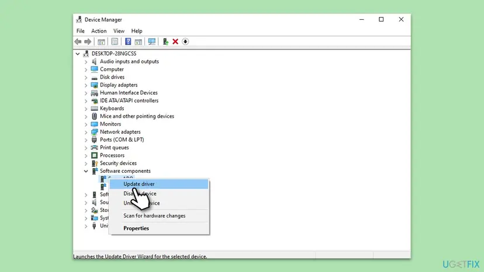Image resolution: width=484 pixels, height=272 pixels.
Task: Click the Device Manager title bar icon
Action: point(79,19)
